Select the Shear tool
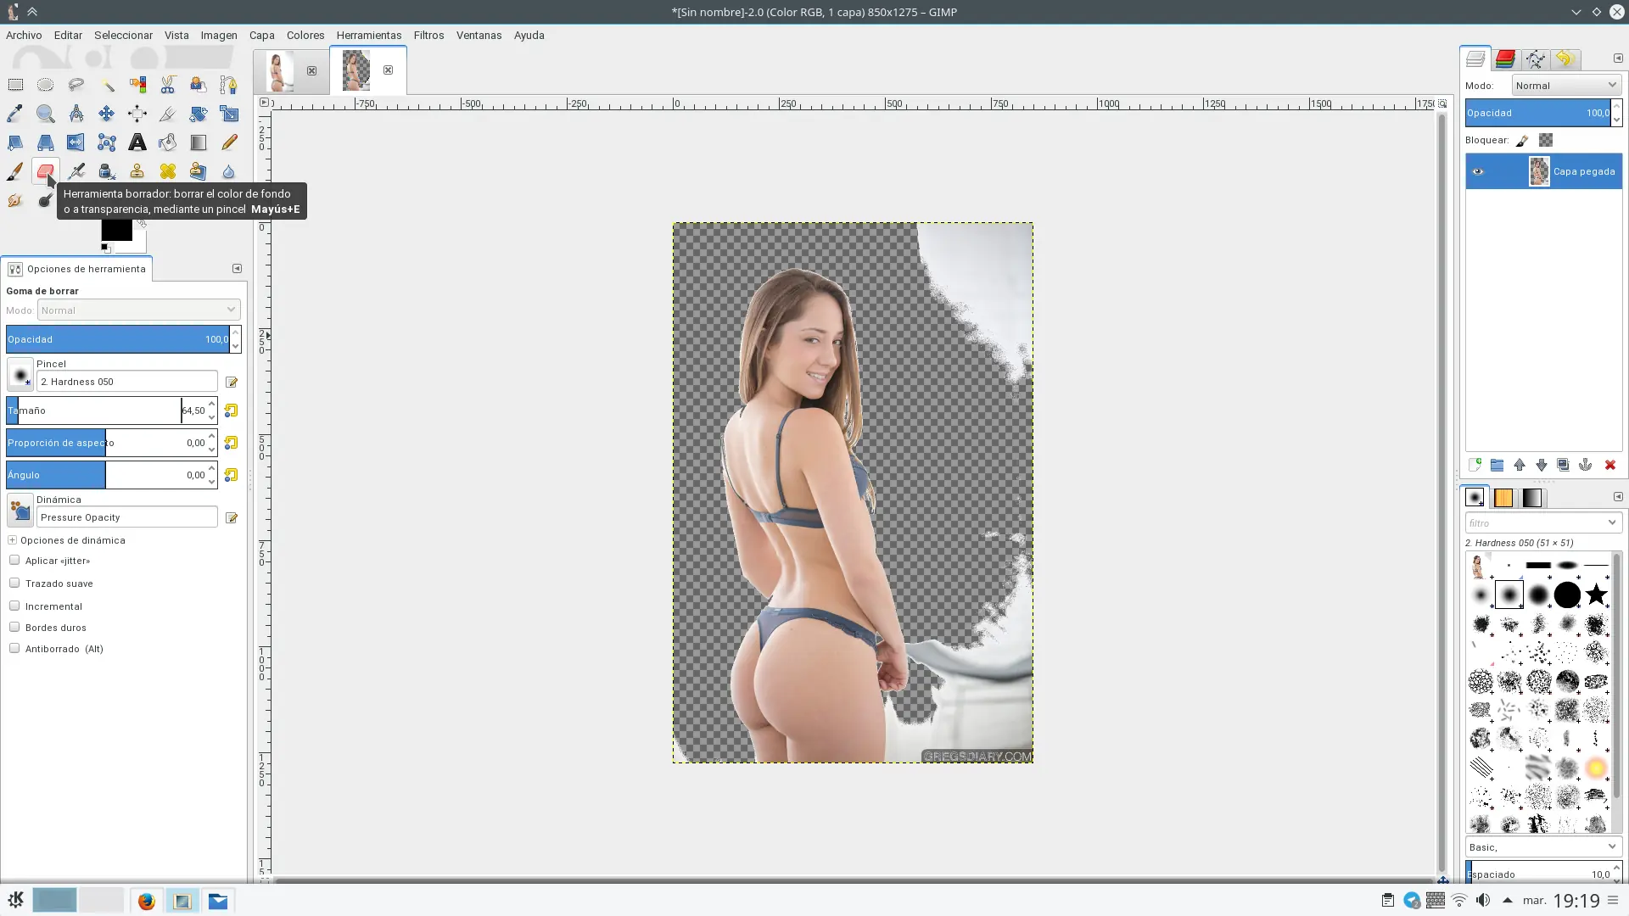The height and width of the screenshot is (916, 1629). tap(15, 142)
